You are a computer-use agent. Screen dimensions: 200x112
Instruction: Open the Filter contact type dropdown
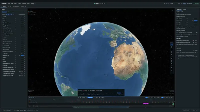(7, 110)
